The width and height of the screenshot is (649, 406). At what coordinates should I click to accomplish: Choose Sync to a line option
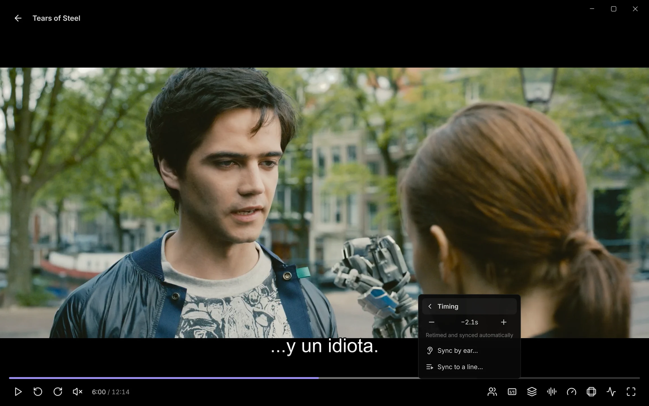coord(469,367)
